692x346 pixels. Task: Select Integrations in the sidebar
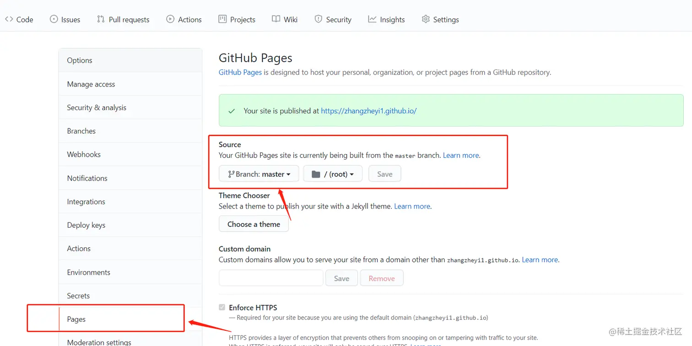[x=130, y=202]
